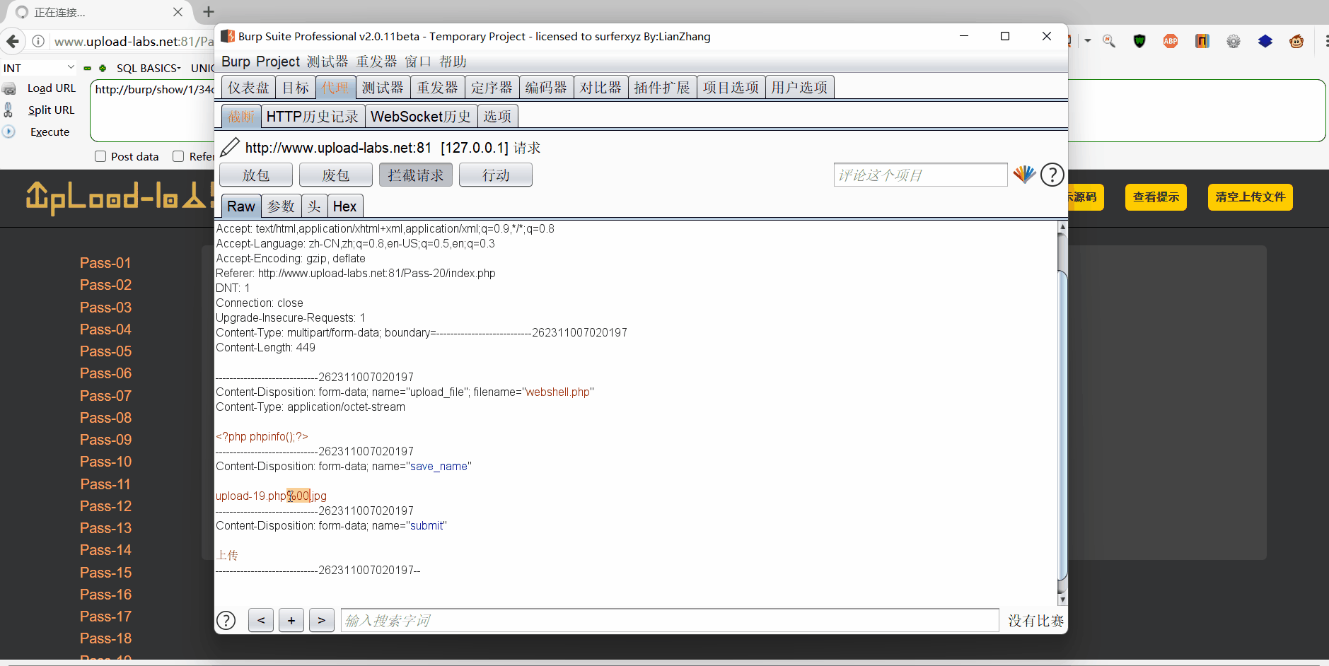Click the gray gear extension icon

[1234, 41]
